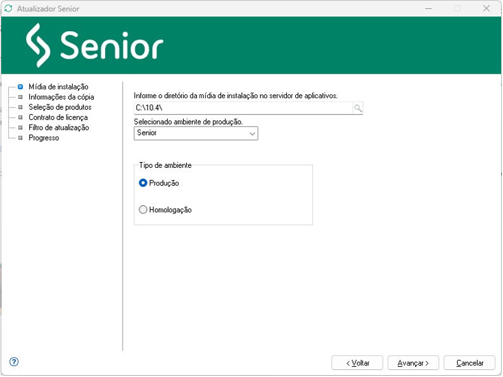This screenshot has height=377, width=503.
Task: Click the Atualizador Senior title bar icon
Action: coord(8,9)
